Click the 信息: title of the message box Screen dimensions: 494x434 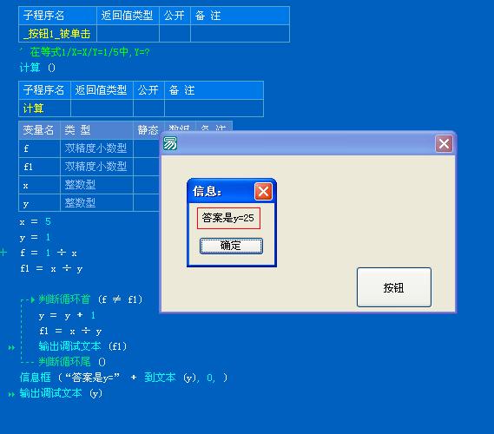point(207,191)
